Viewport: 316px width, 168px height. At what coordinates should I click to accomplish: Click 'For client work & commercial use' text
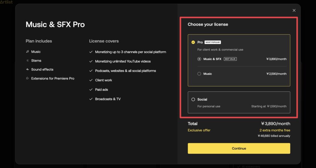pyautogui.click(x=220, y=50)
